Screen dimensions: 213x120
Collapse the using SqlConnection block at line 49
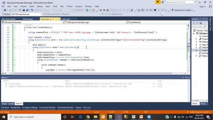point(14,40)
